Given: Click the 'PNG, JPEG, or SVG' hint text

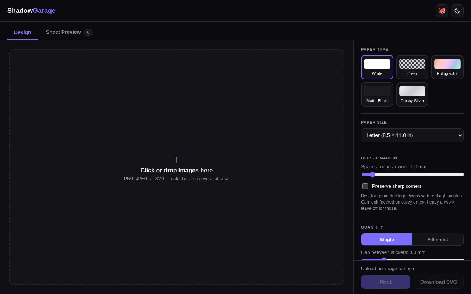Looking at the screenshot, I should click(x=177, y=179).
